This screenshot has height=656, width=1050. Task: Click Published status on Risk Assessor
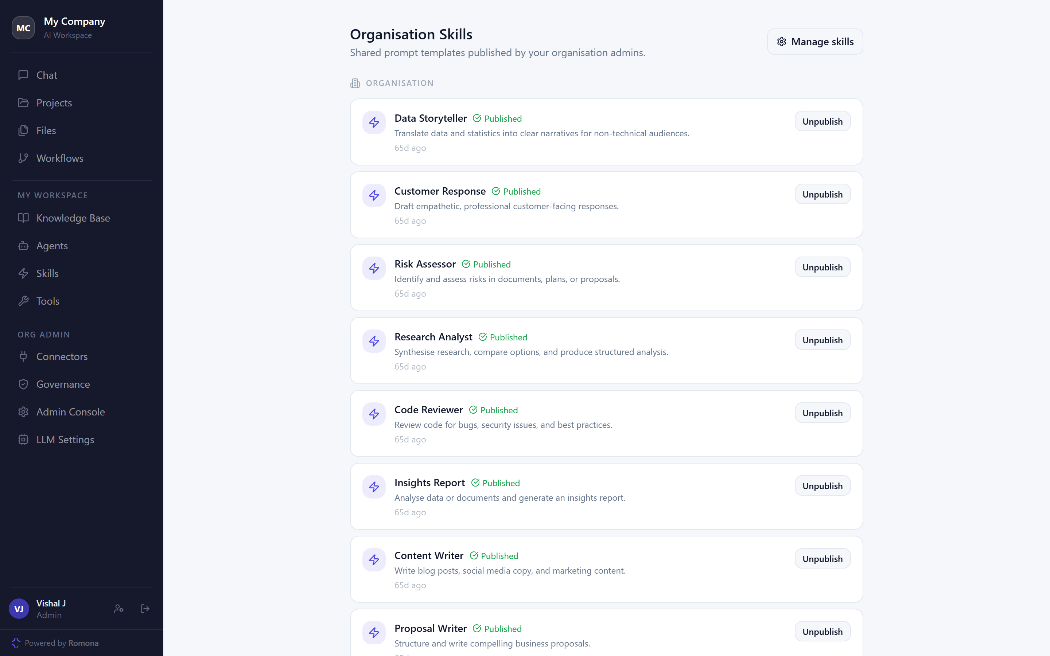pos(486,264)
